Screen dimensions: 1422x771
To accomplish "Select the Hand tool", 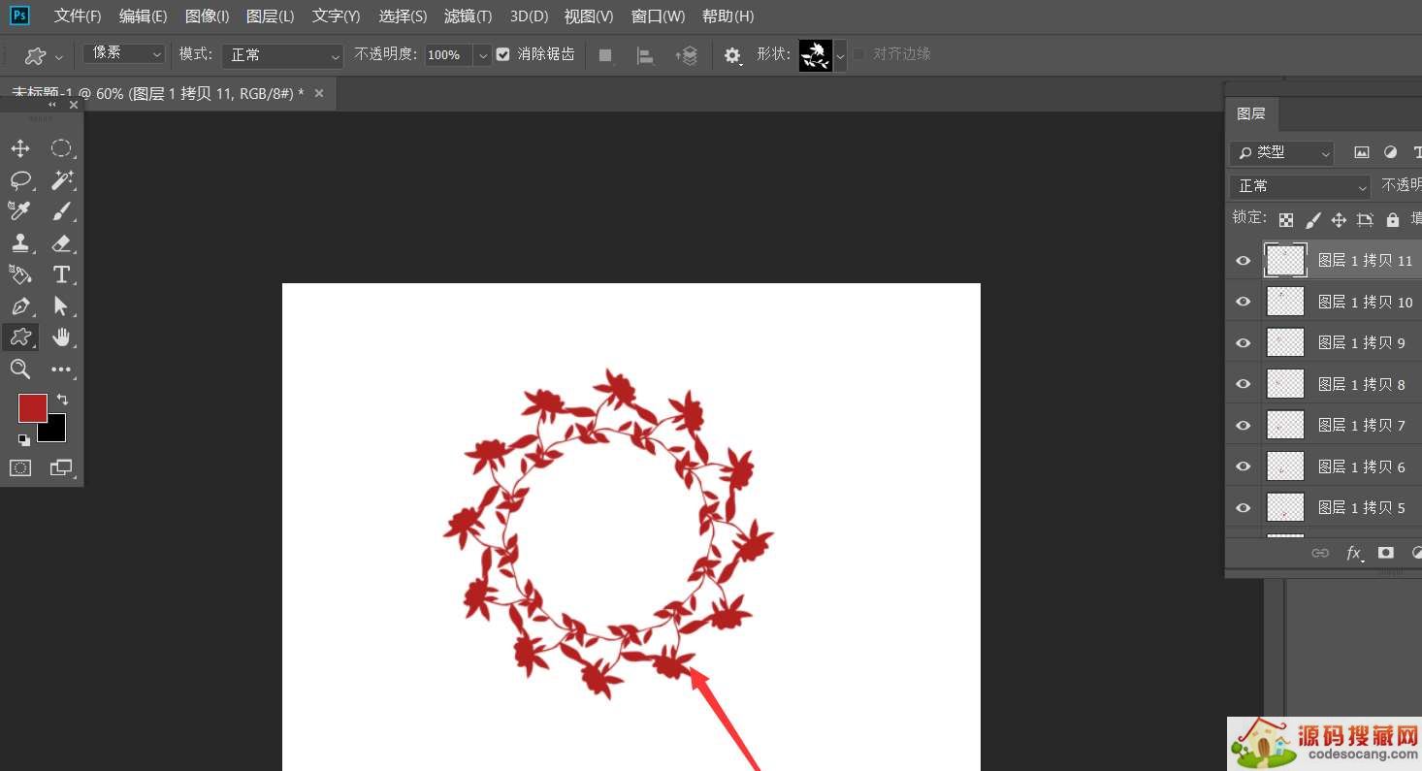I will [61, 337].
